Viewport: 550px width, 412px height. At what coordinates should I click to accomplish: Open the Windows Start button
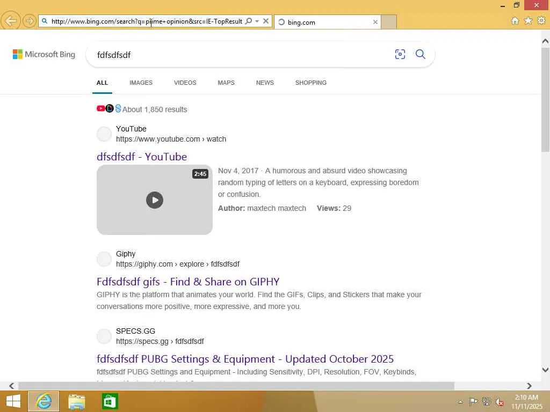13,401
